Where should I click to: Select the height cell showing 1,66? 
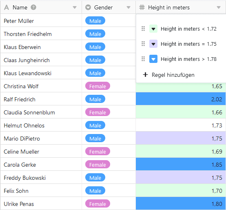(181, 112)
